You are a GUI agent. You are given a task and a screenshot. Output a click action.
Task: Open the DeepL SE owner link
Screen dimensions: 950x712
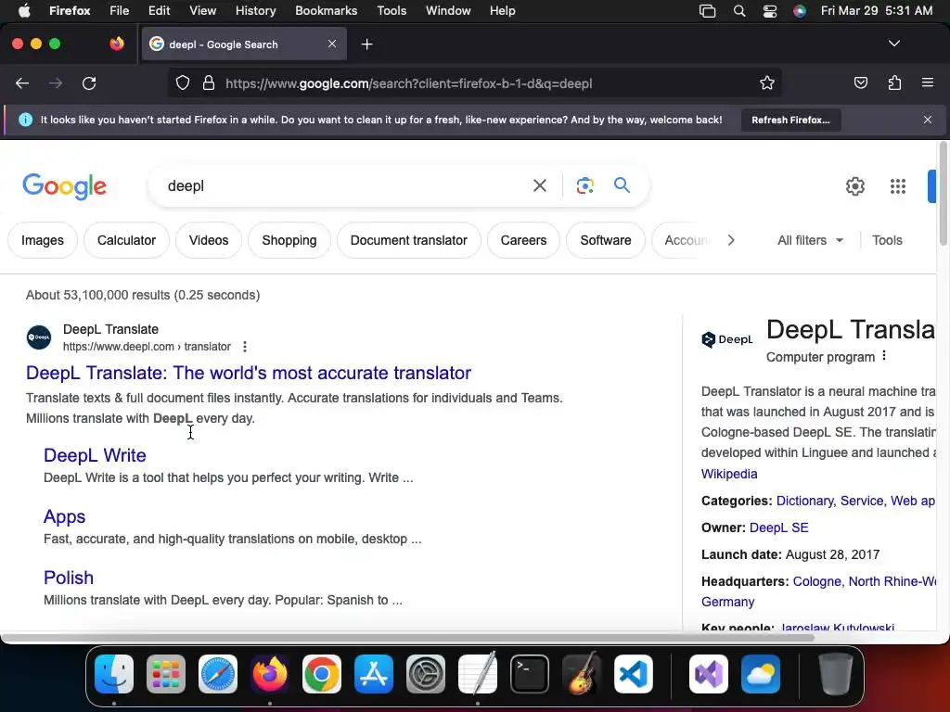click(x=778, y=528)
